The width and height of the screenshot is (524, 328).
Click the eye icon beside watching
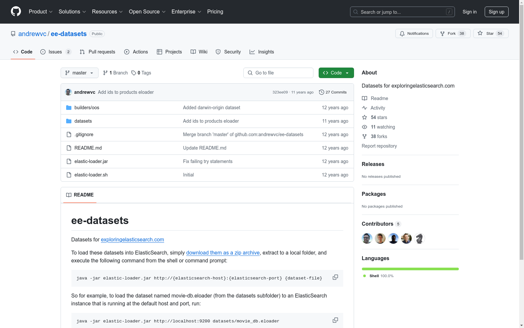(365, 127)
